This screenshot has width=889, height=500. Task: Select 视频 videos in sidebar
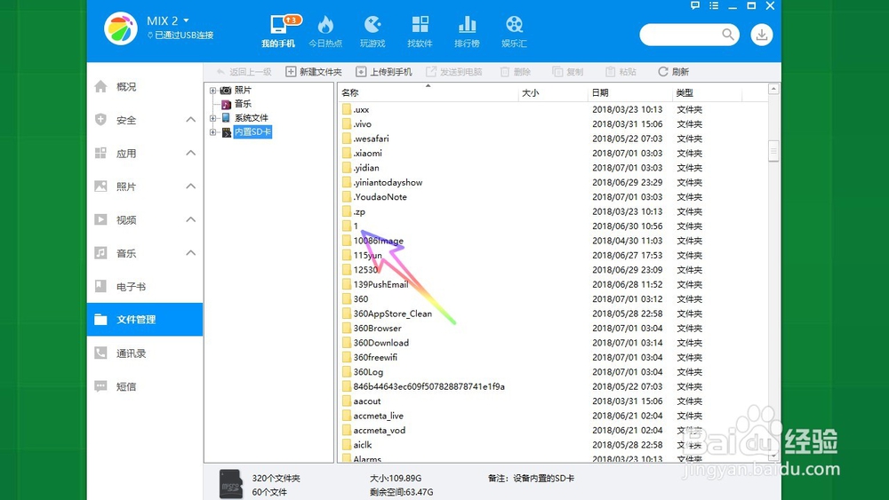[126, 219]
